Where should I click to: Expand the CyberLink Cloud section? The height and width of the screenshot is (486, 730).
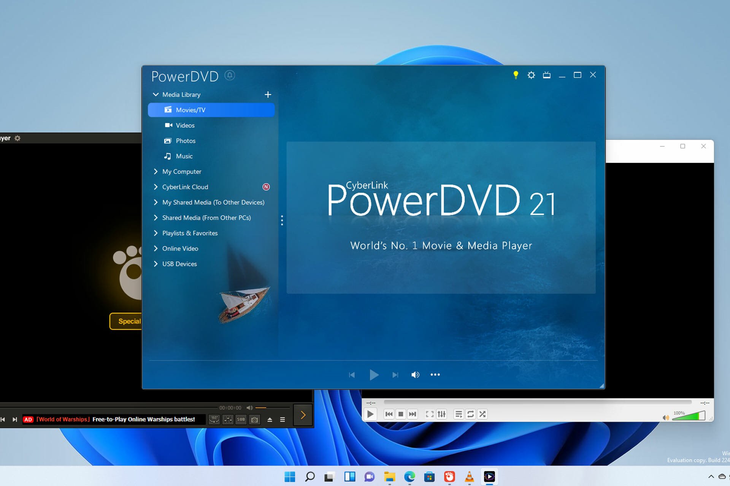tap(156, 186)
